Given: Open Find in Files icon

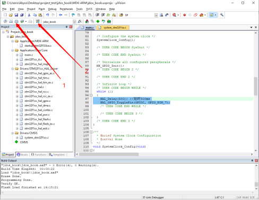Looking at the screenshot, I should point(121,15).
